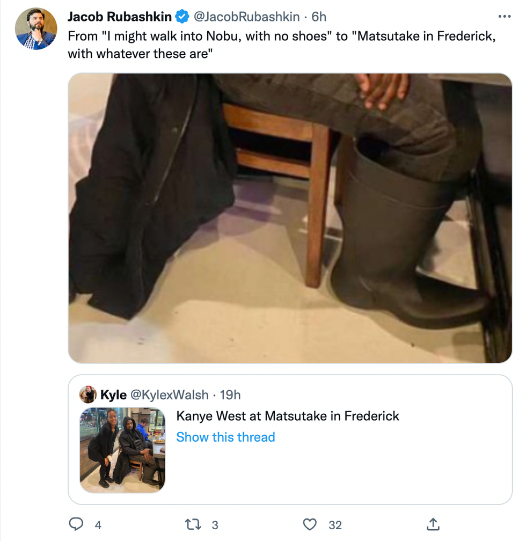Click the 6h tweet timestamp
The width and height of the screenshot is (526, 541).
coord(319,17)
